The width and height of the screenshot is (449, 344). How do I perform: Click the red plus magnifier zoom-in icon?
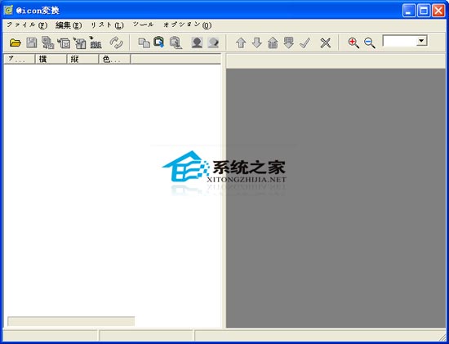pos(353,43)
